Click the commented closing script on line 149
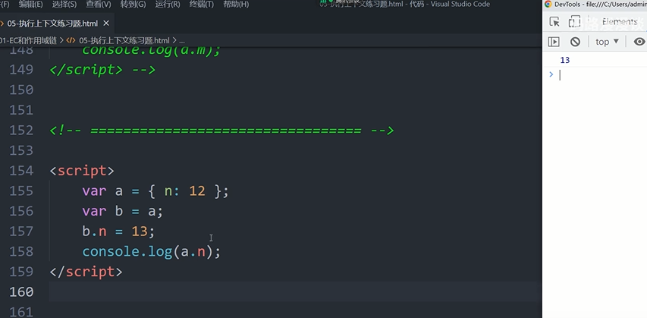The image size is (647, 318). tap(102, 70)
